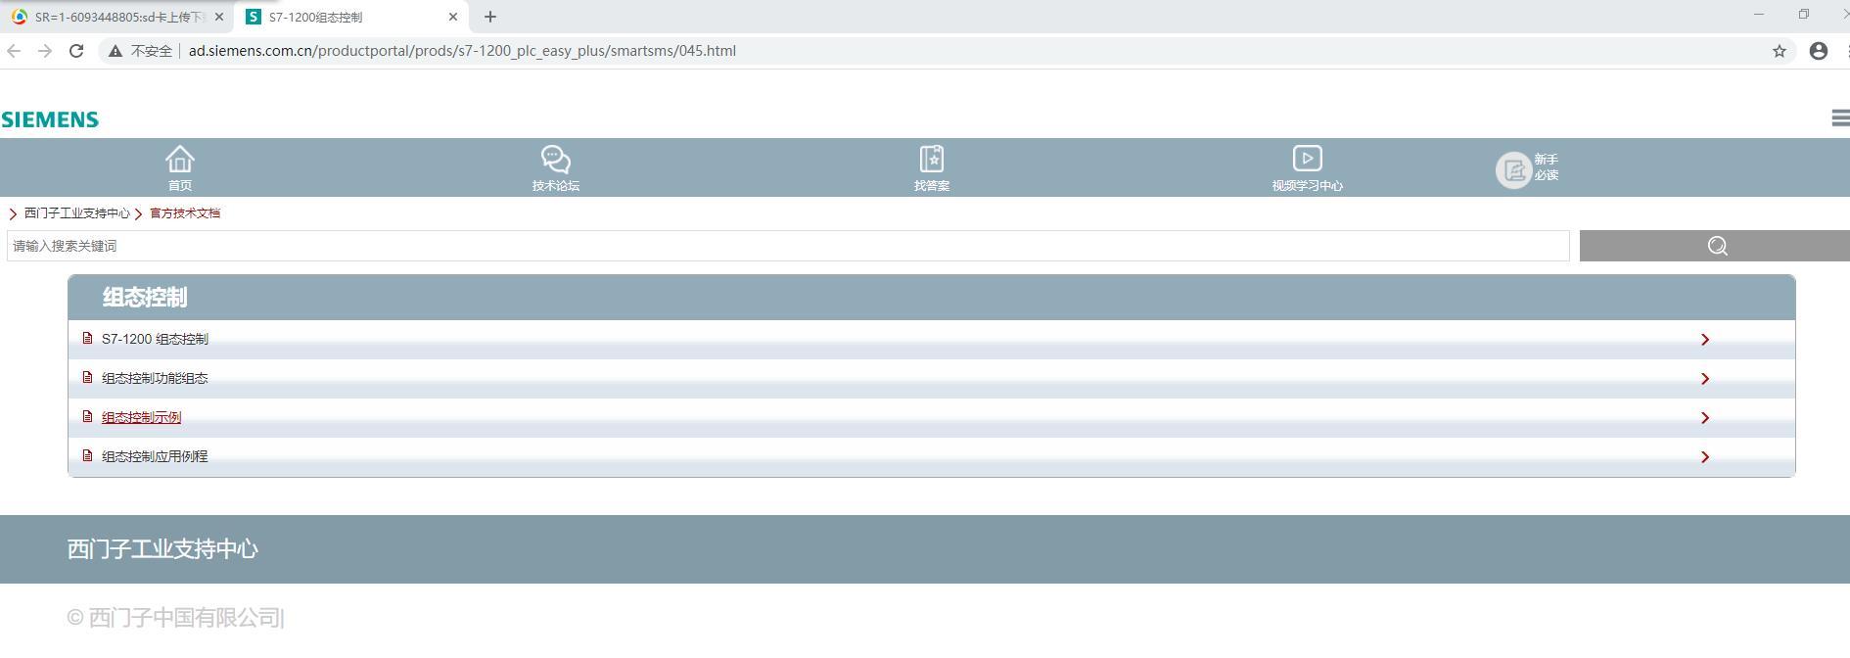Go to 西门子工业支持中心 breadcrumb
The width and height of the screenshot is (1850, 658).
click(77, 213)
